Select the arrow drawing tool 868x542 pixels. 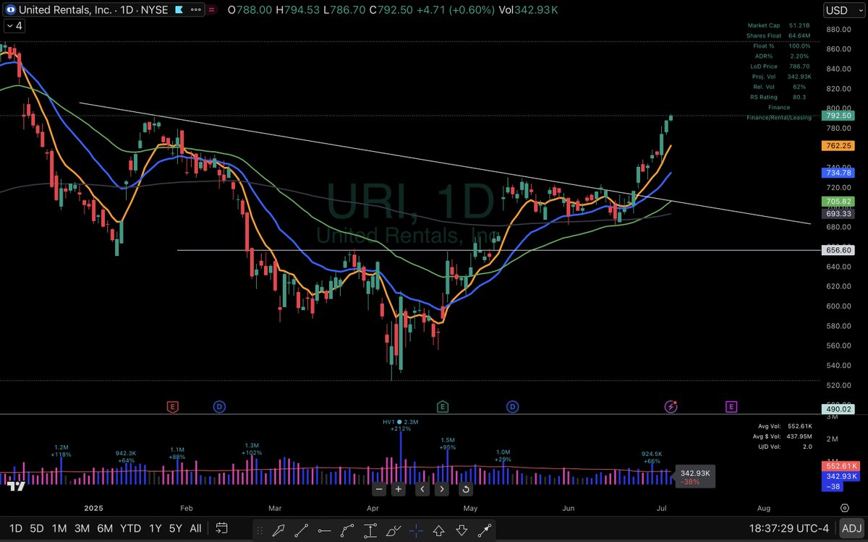click(x=278, y=530)
